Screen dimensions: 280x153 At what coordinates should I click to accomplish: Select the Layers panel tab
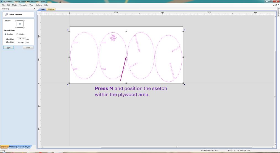[28, 147]
